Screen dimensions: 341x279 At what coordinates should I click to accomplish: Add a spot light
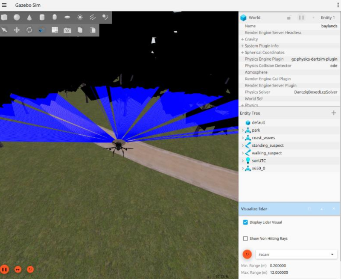[105, 17]
